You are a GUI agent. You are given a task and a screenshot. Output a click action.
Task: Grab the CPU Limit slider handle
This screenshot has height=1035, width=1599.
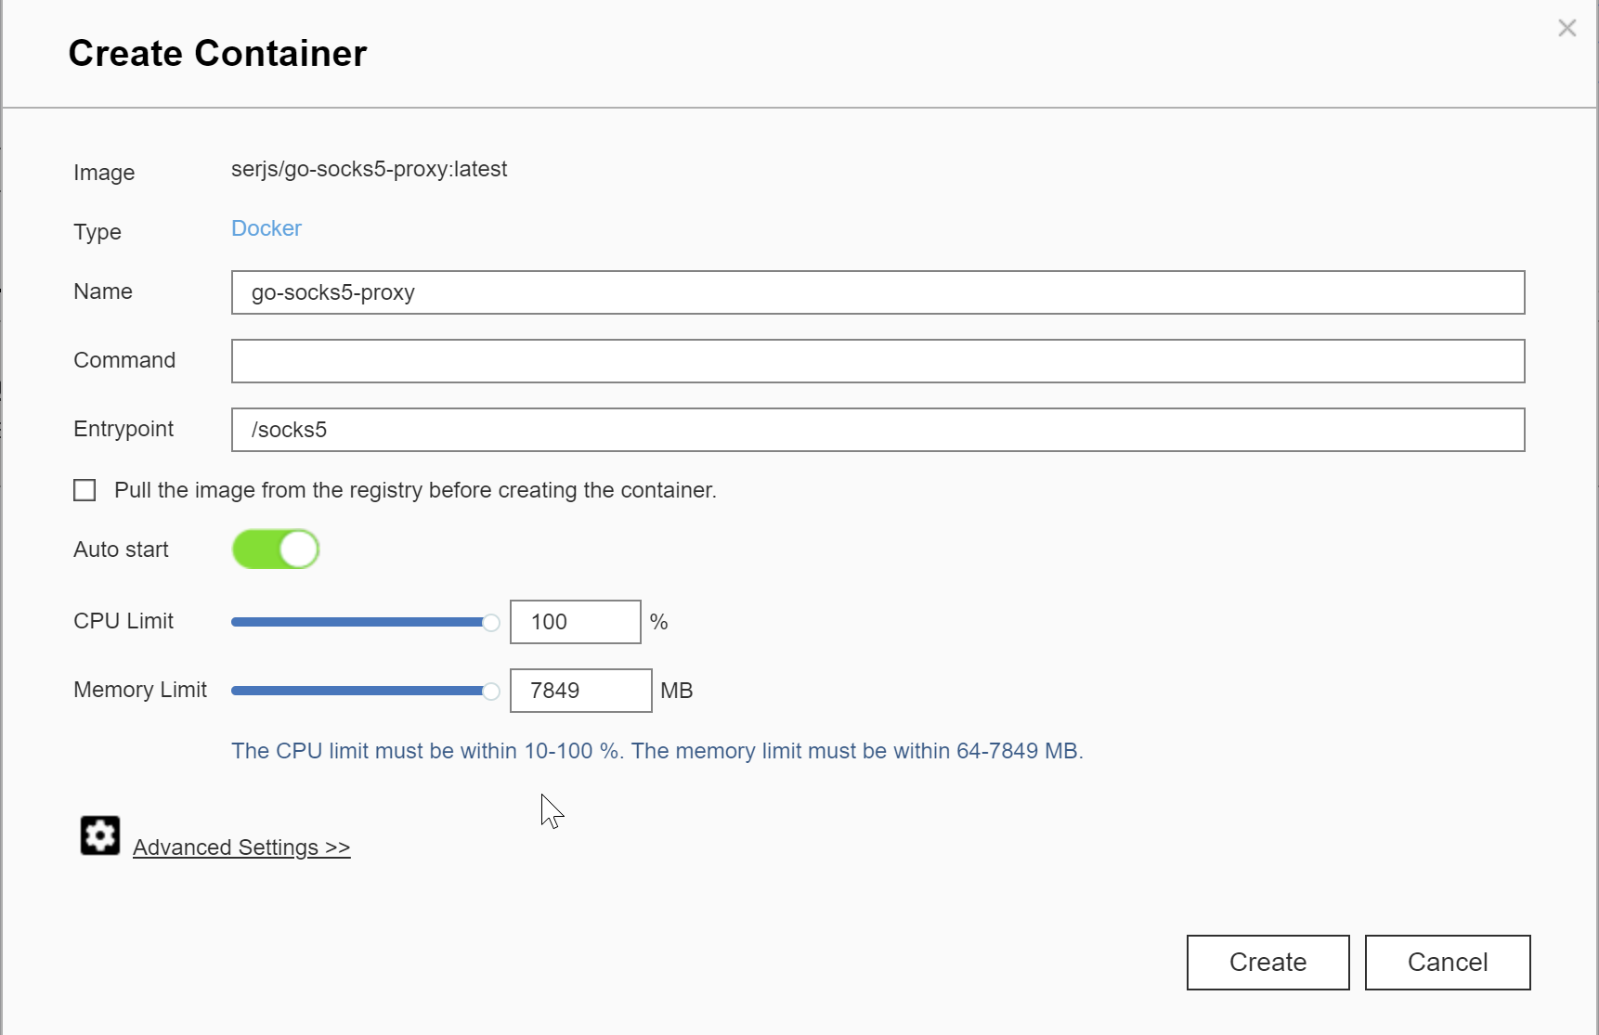click(x=491, y=623)
